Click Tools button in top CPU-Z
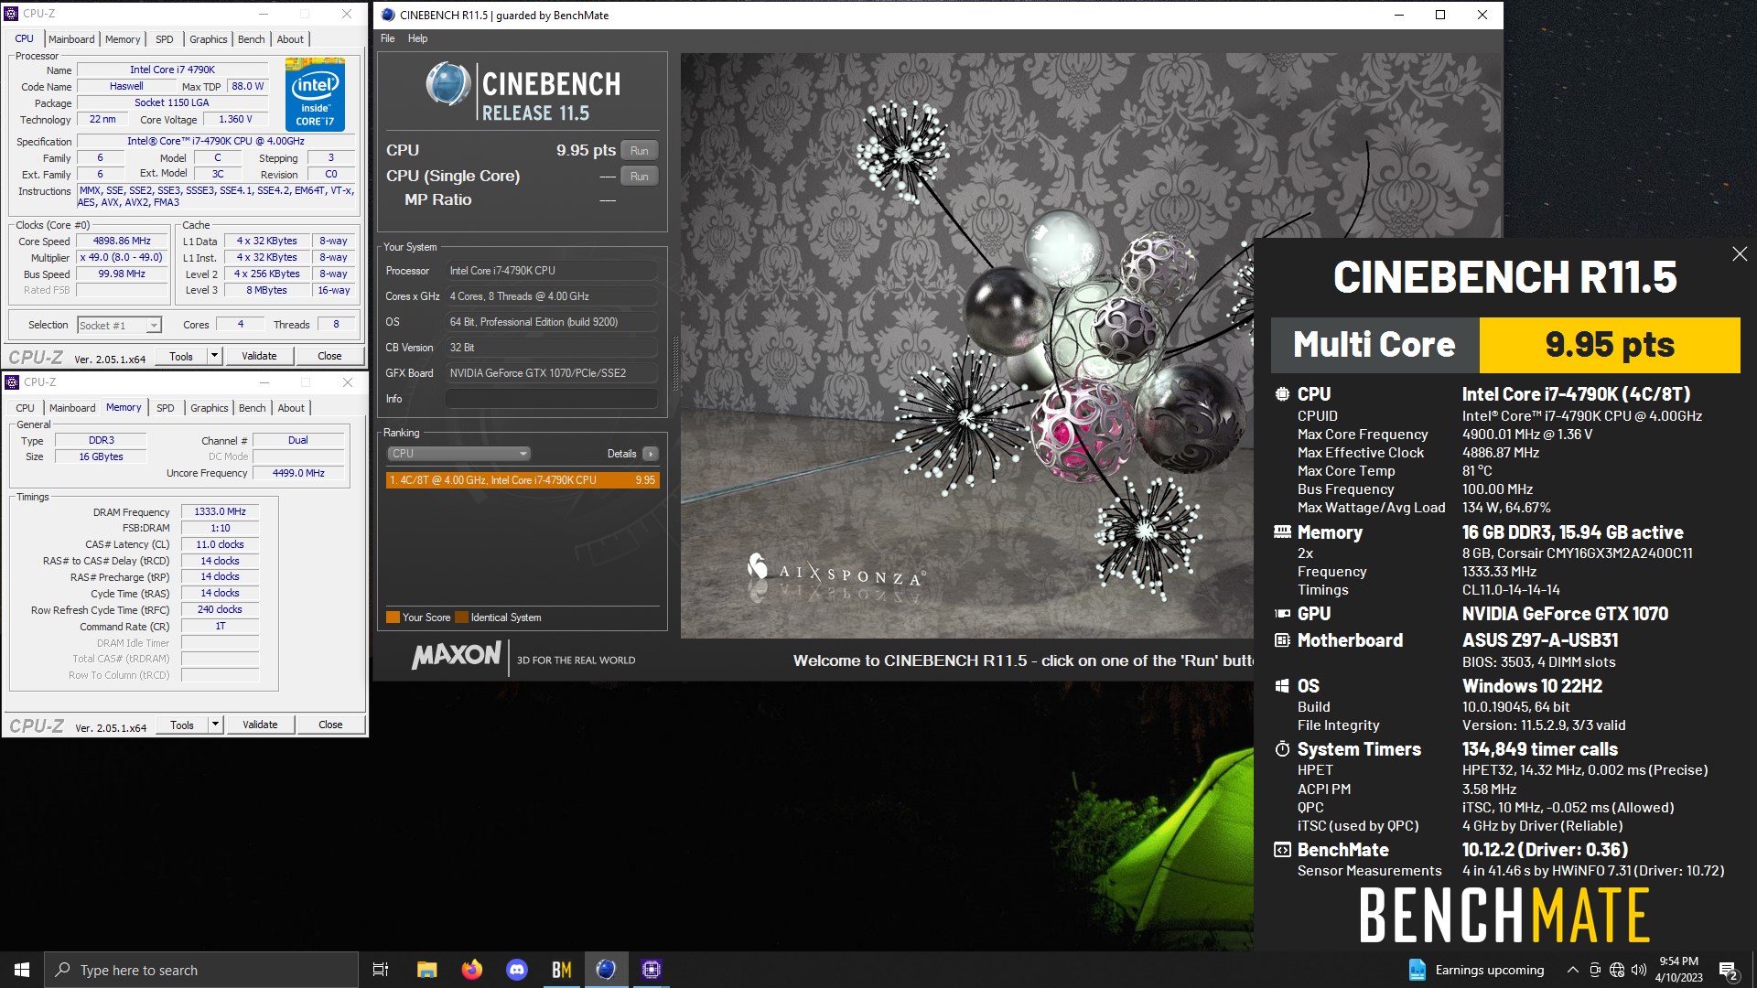The width and height of the screenshot is (1757, 988). click(x=181, y=356)
